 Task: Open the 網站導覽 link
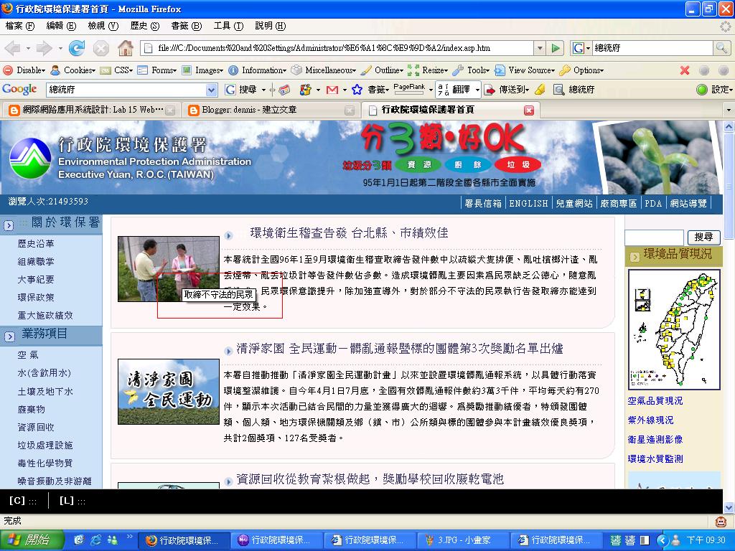[x=688, y=203]
